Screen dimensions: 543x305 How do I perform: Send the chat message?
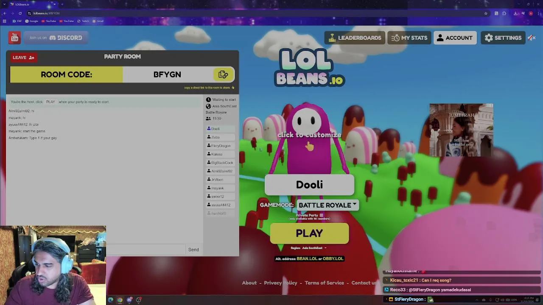[x=193, y=250]
